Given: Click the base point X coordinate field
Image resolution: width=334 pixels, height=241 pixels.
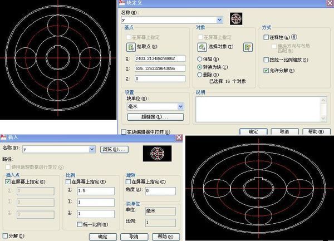Looking at the screenshot, I should pyautogui.click(x=160, y=58).
